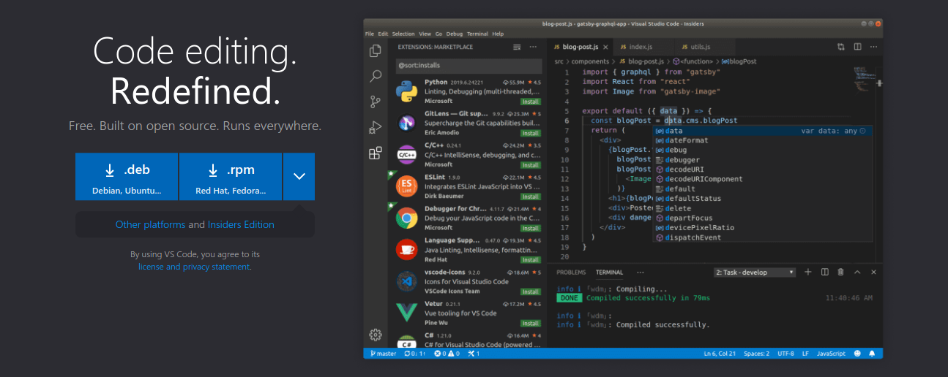948x377 pixels.
Task: Click the master branch in the status bar
Action: click(383, 354)
